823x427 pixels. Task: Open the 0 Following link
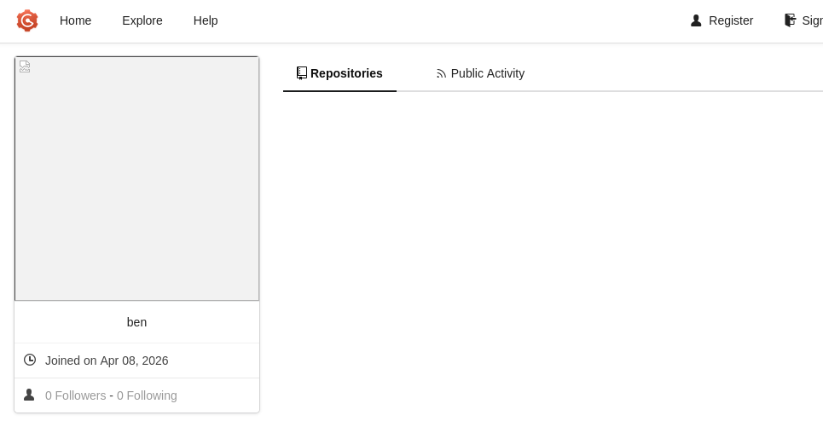tap(147, 395)
